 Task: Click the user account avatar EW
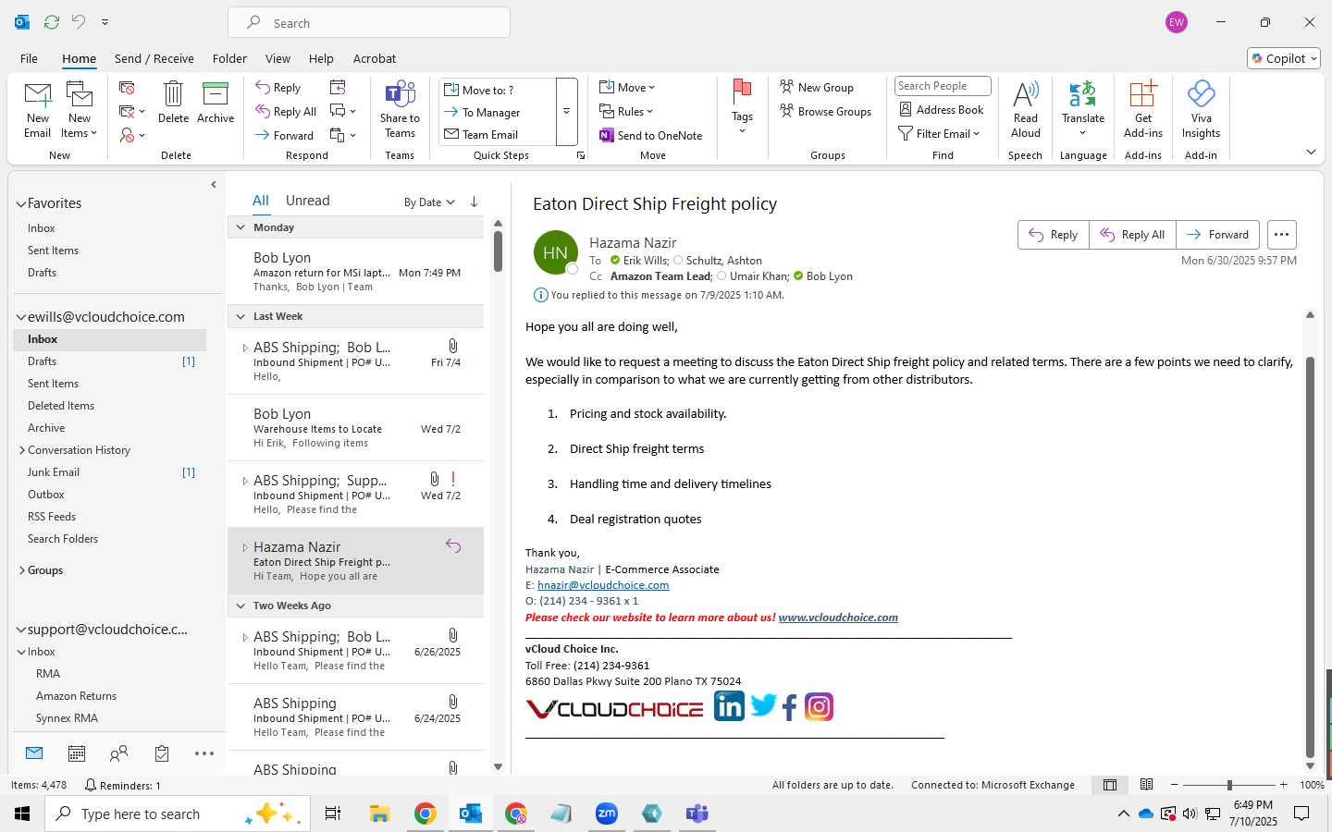coord(1177,22)
